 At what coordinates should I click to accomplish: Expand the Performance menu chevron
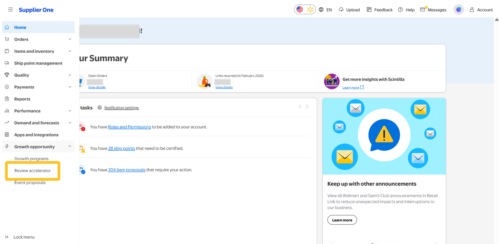tap(70, 111)
